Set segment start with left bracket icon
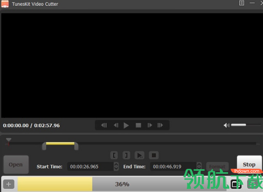 pos(114,155)
